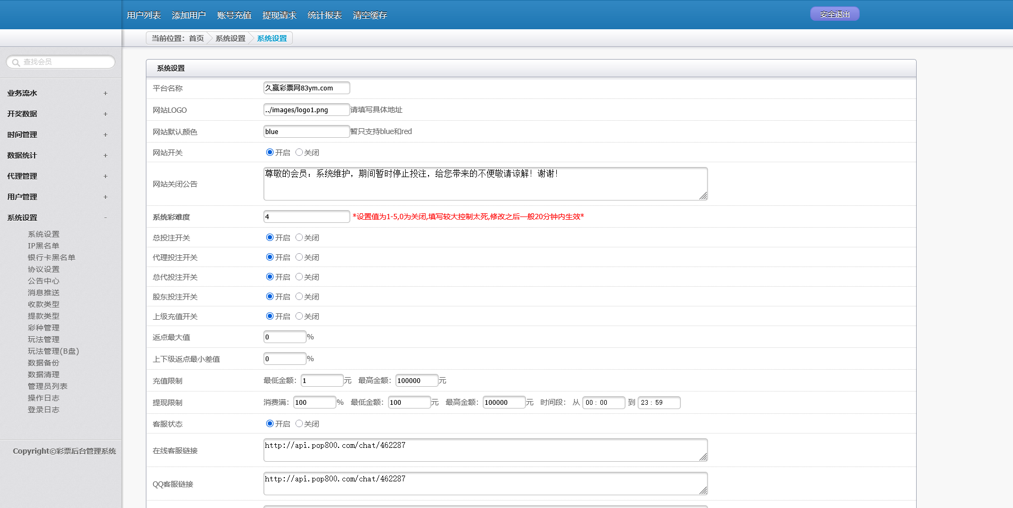Open 玩法管理 in the sidebar
The height and width of the screenshot is (508, 1013).
[44, 339]
